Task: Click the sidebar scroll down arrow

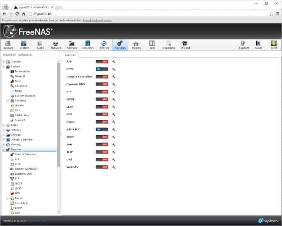Action: tap(59, 212)
